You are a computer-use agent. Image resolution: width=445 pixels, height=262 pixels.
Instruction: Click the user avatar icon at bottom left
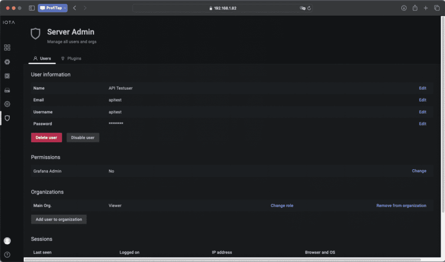click(7, 241)
